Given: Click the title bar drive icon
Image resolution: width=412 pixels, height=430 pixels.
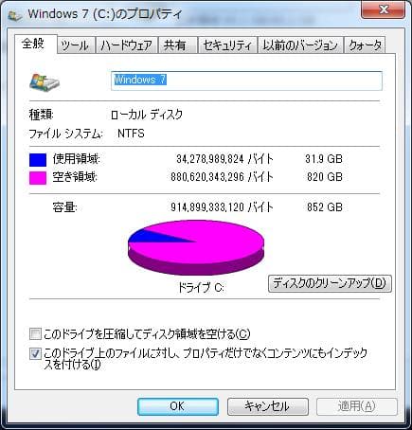Looking at the screenshot, I should coord(15,15).
